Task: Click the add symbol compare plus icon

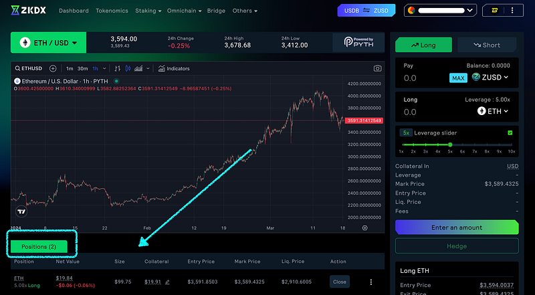Action: (53, 68)
